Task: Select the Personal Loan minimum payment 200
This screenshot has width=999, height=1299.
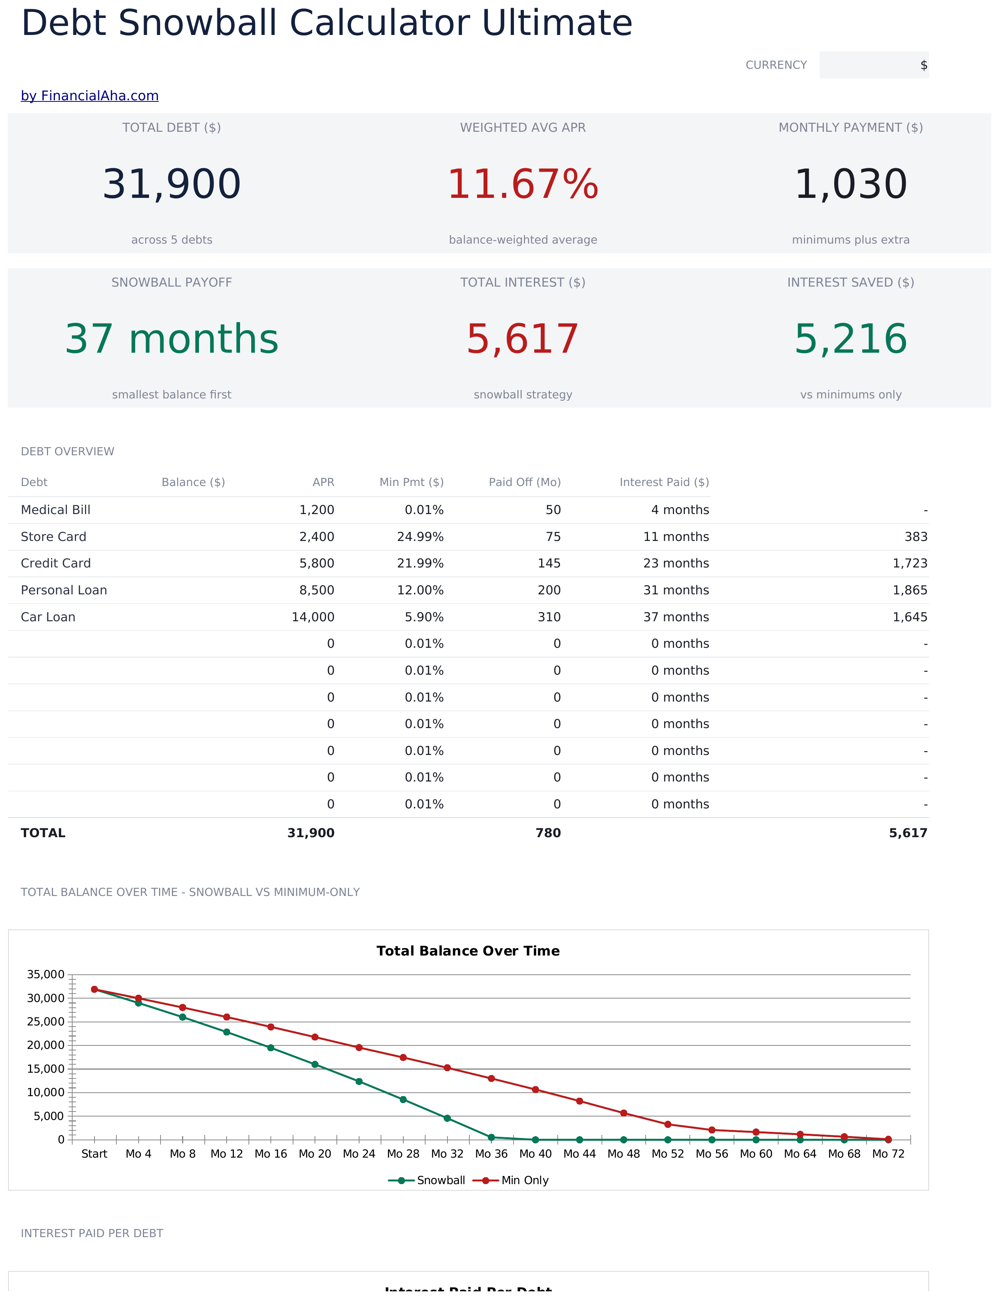Action: tap(549, 590)
